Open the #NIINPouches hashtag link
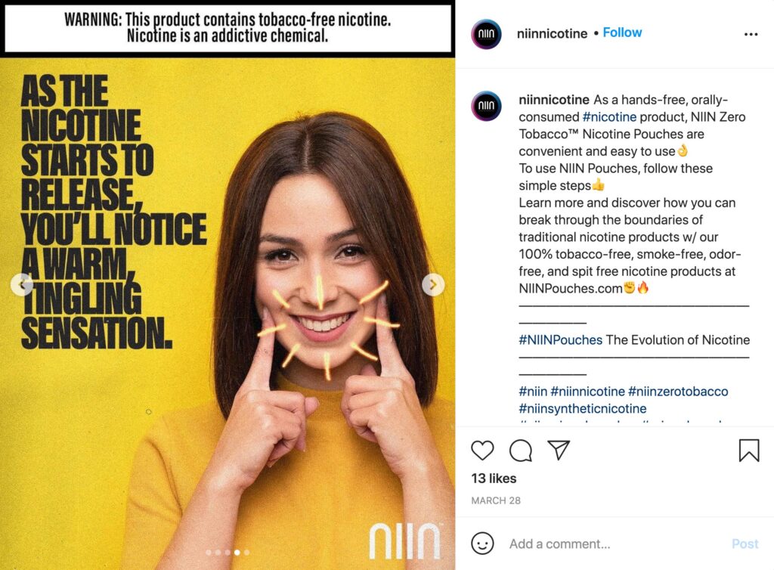This screenshot has height=570, width=774. click(560, 340)
